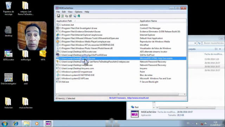Click the Microsoft HTML Help Executable cell
Image resolution: width=225 pixels, height=127 pixels.
156,58
